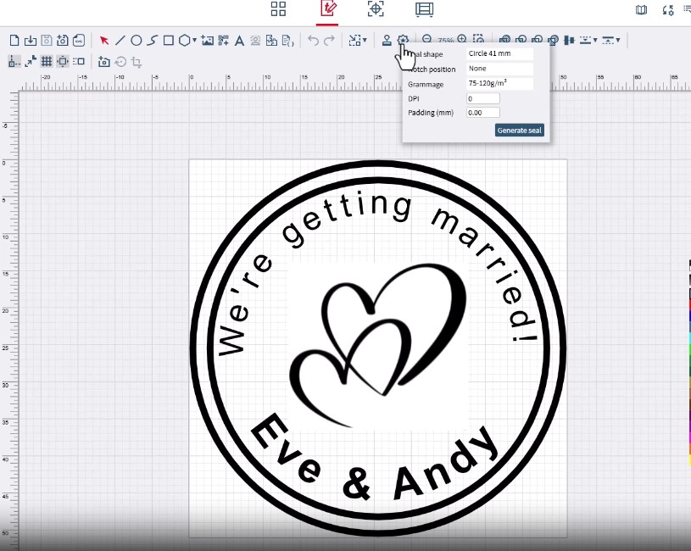Open the Grammage dropdown
Viewport: 691px width, 551px height.
[x=499, y=84]
